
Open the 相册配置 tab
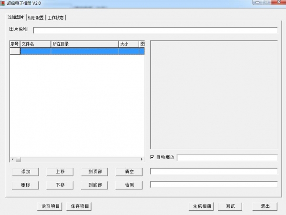click(x=36, y=18)
